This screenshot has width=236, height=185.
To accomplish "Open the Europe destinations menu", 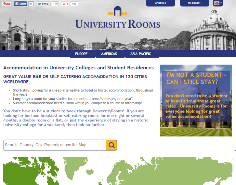I will tap(81, 54).
